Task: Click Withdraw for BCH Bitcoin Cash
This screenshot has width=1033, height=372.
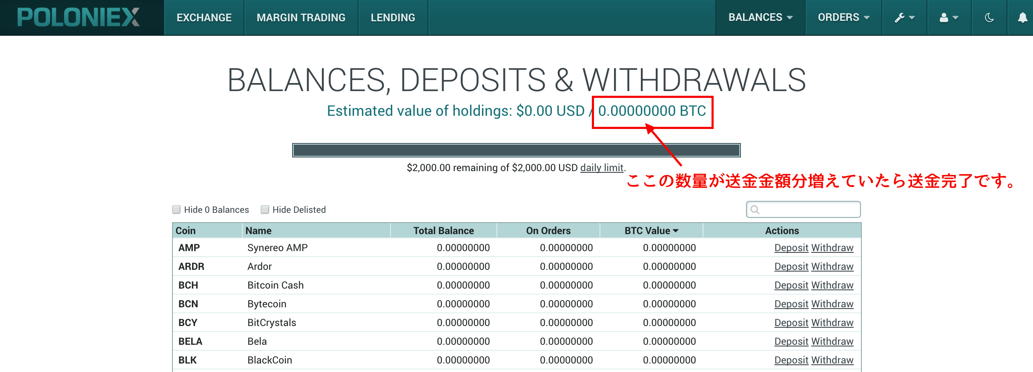Action: coord(832,285)
